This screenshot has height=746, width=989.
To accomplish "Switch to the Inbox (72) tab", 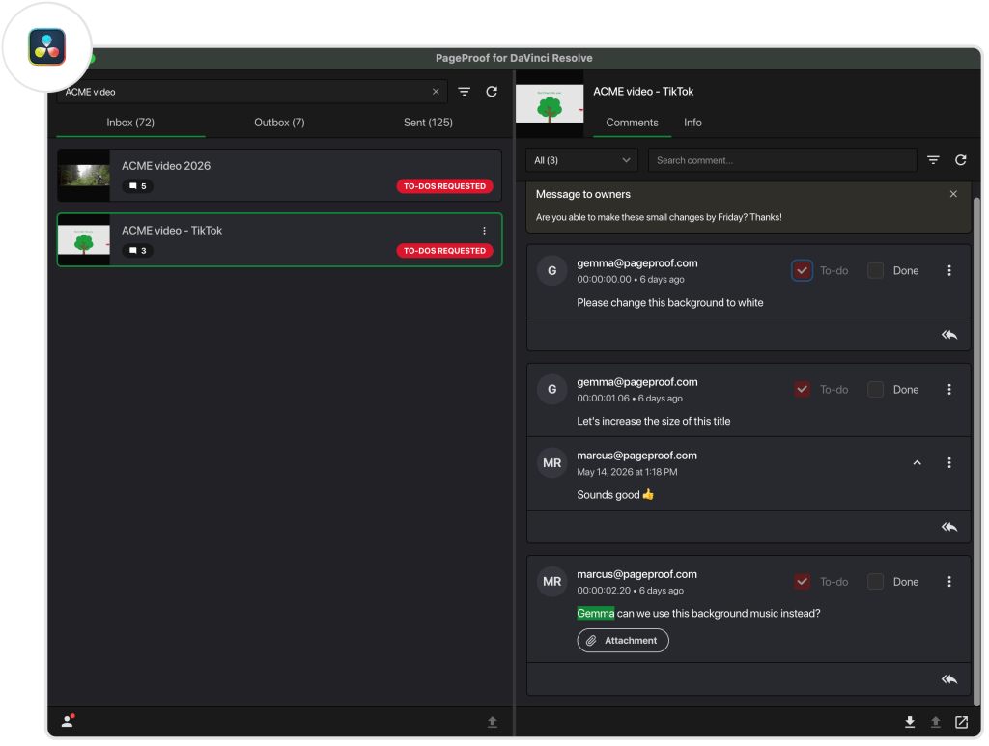I will (130, 123).
